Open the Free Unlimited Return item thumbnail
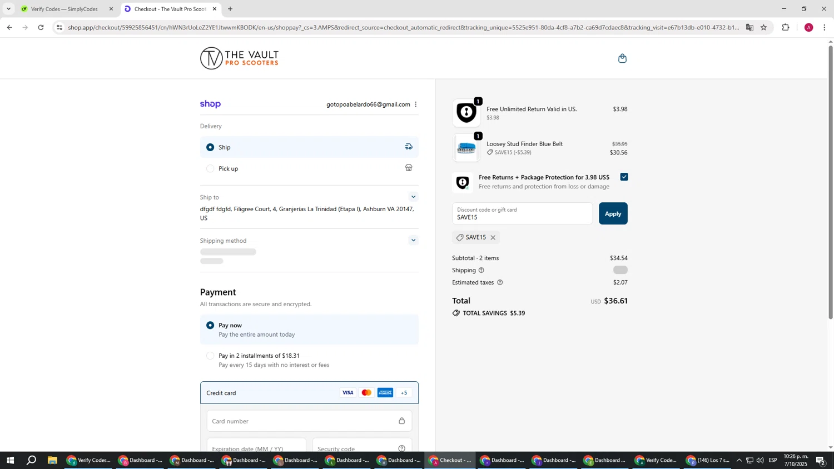Viewport: 834px width, 469px height. [466, 113]
